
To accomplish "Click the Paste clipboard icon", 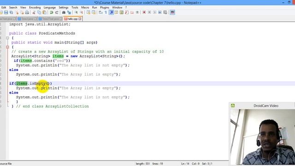I will click(44, 12).
